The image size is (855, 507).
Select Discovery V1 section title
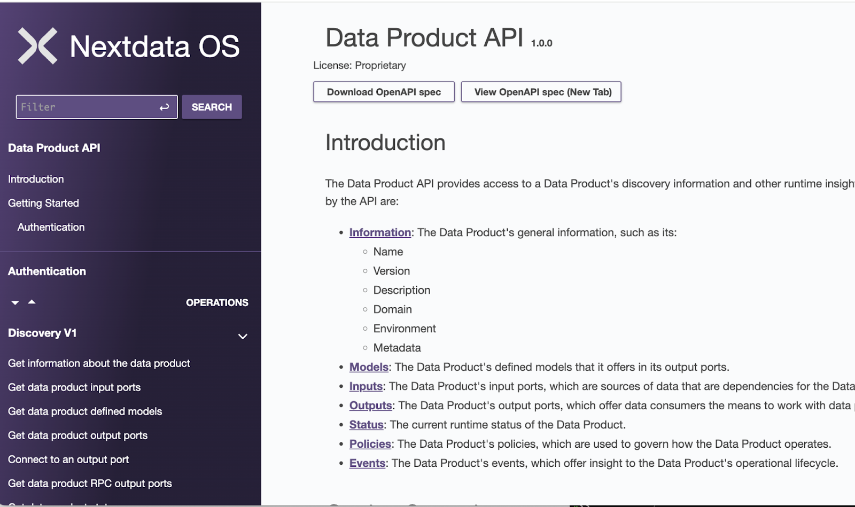[x=42, y=333]
